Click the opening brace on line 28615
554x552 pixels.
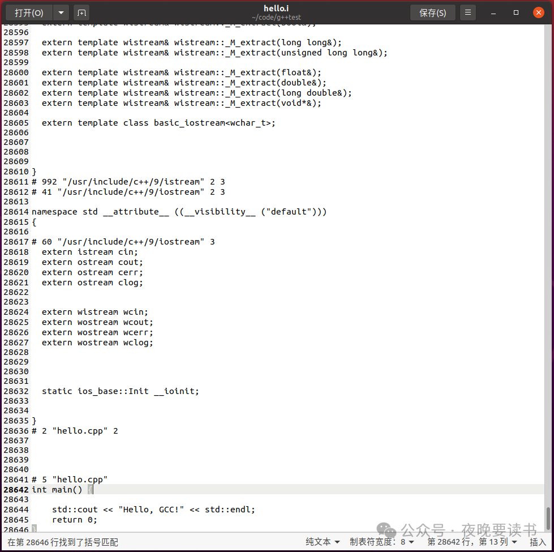tap(34, 222)
